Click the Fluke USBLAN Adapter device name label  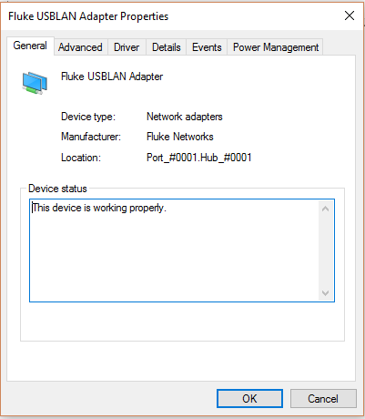(x=112, y=77)
